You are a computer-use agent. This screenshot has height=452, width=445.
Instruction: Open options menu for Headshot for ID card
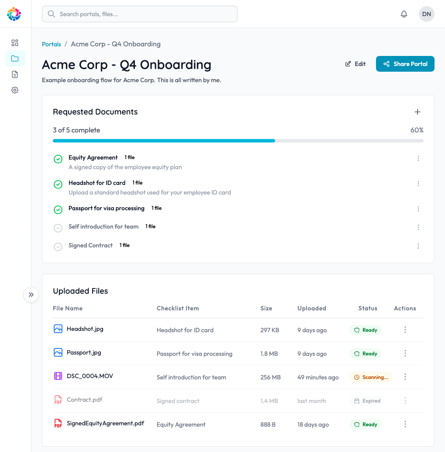click(418, 184)
